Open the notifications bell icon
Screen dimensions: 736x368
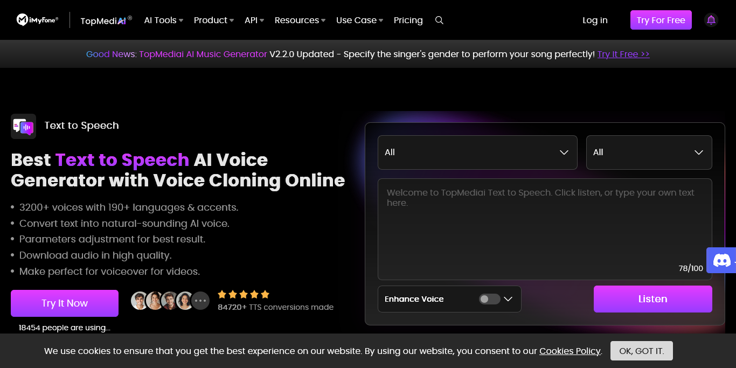coord(711,20)
